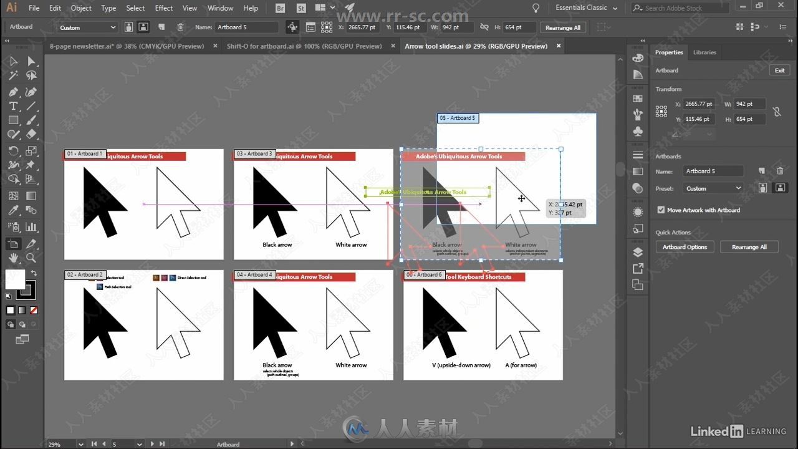The width and height of the screenshot is (798, 449).
Task: Select the Hand tool
Action: (x=13, y=258)
